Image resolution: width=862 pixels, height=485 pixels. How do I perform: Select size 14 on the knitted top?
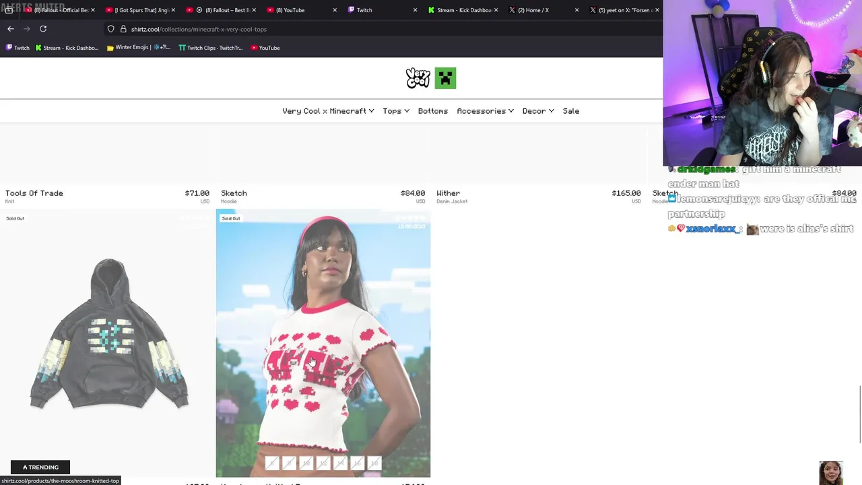point(340,463)
